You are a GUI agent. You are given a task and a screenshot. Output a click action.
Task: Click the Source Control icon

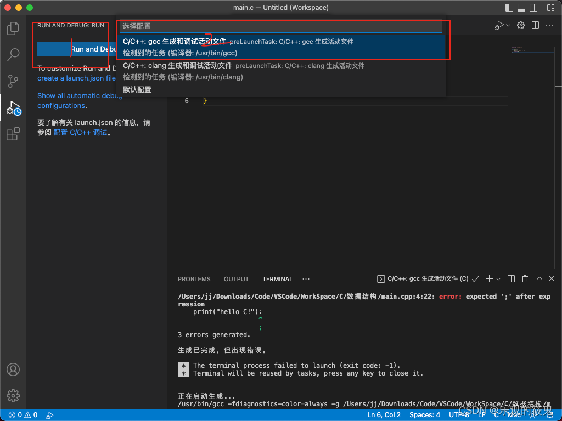[x=13, y=81]
